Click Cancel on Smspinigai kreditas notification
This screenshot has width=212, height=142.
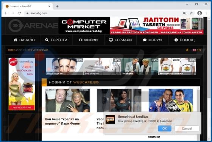pos(187,128)
